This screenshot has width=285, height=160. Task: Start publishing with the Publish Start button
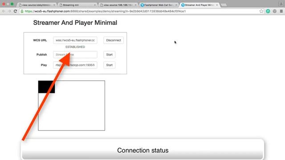coord(109,55)
